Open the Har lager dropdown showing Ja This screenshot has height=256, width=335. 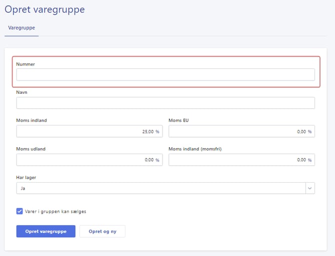160,188
